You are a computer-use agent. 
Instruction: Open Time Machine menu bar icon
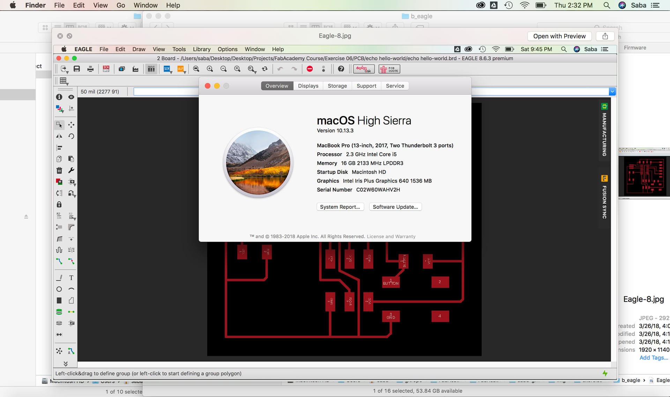(508, 5)
